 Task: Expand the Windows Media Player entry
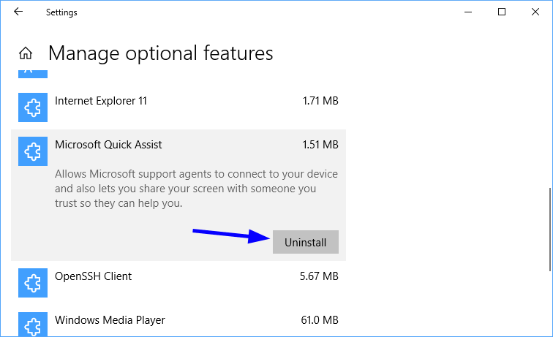(178, 323)
